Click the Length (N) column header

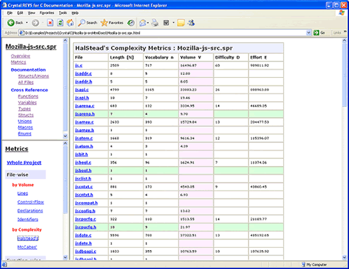coord(122,57)
